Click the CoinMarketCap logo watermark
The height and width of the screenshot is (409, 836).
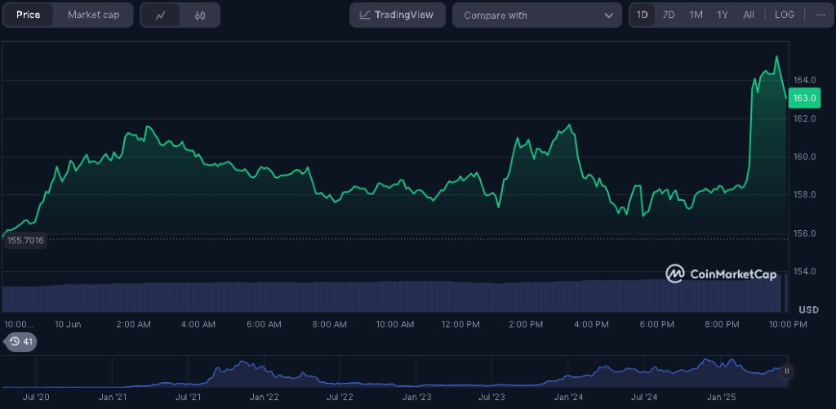point(721,274)
